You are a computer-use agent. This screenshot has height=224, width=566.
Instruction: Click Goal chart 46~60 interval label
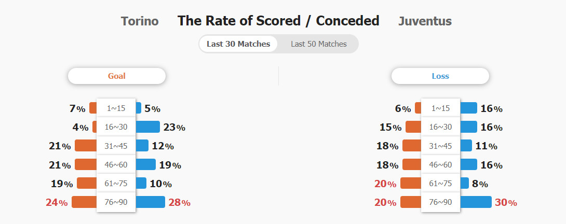click(116, 164)
